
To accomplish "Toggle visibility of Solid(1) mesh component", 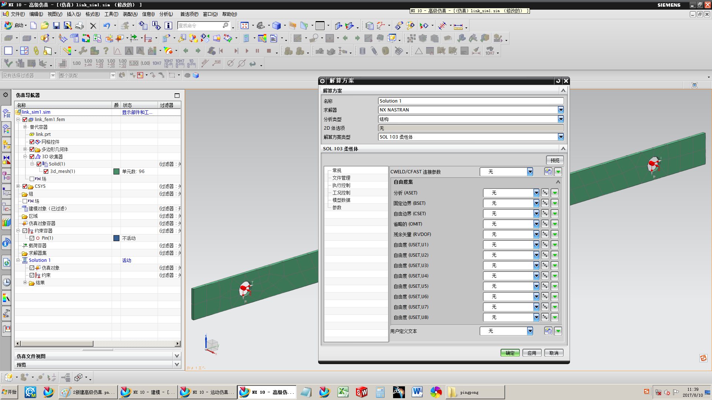I will point(40,164).
